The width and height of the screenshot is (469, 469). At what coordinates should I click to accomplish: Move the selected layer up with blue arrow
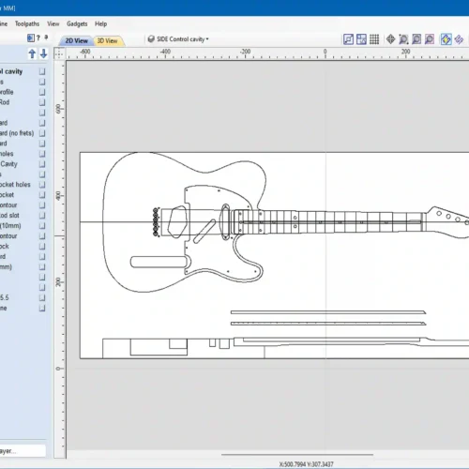32,53
